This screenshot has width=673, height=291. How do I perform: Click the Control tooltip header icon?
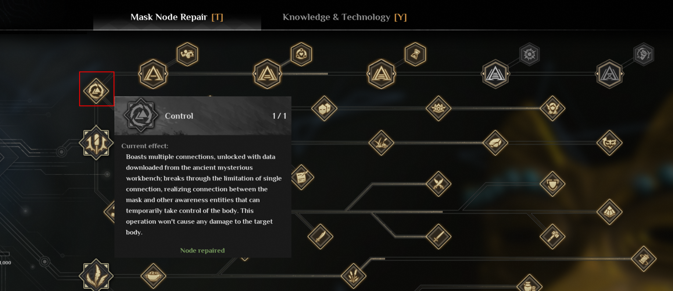click(x=141, y=115)
